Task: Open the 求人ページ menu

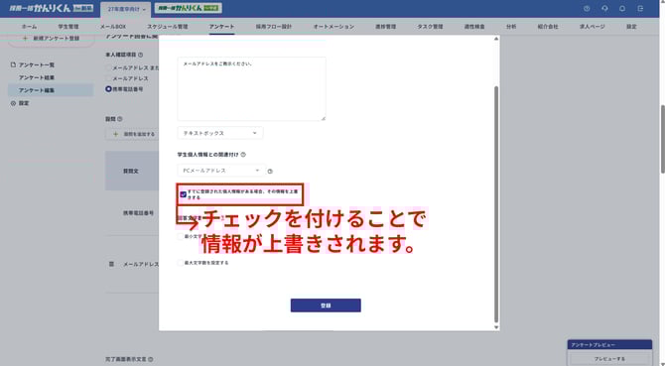Action: (x=593, y=26)
